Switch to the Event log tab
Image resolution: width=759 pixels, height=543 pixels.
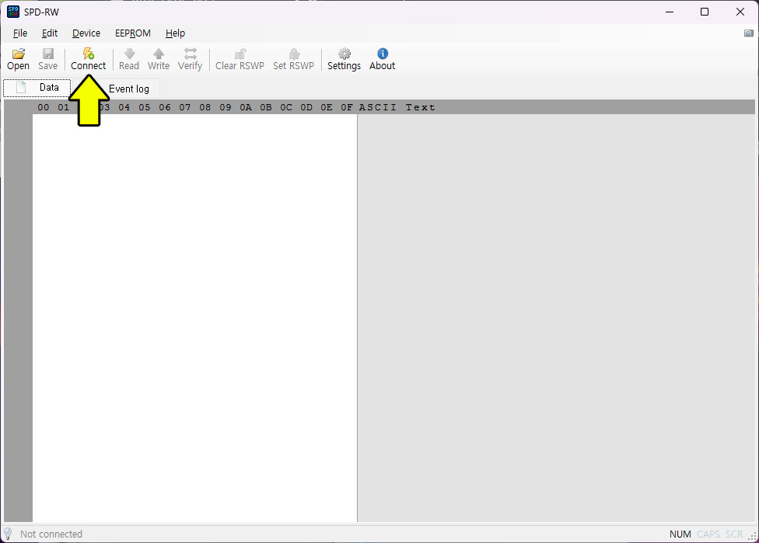coord(129,89)
